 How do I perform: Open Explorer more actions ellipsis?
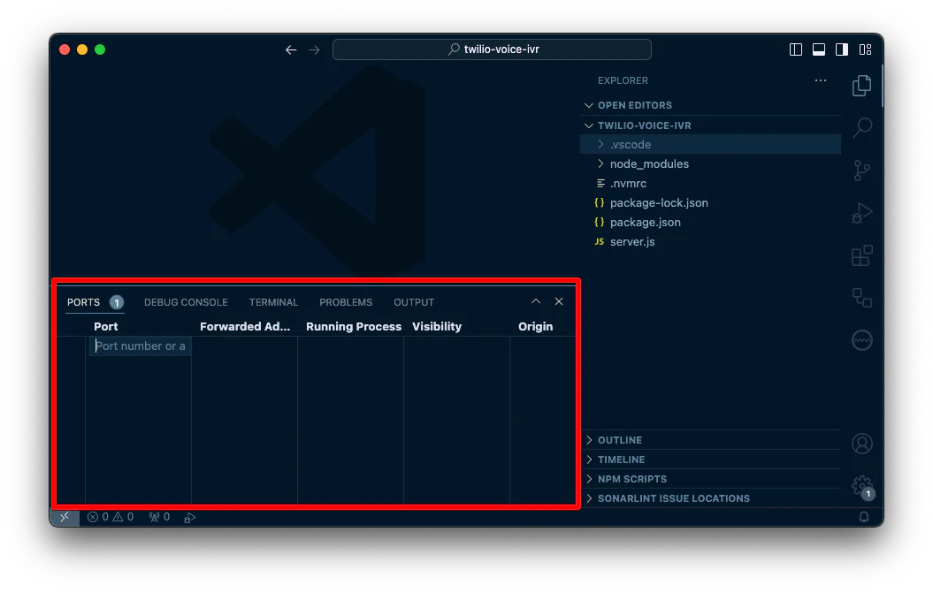821,80
